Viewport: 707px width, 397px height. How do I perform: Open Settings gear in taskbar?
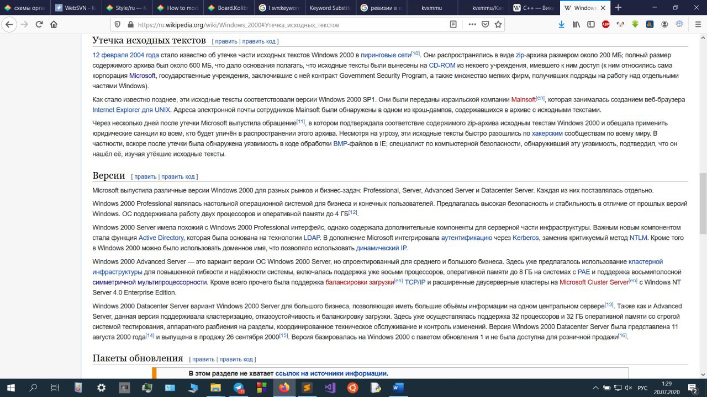point(101,388)
